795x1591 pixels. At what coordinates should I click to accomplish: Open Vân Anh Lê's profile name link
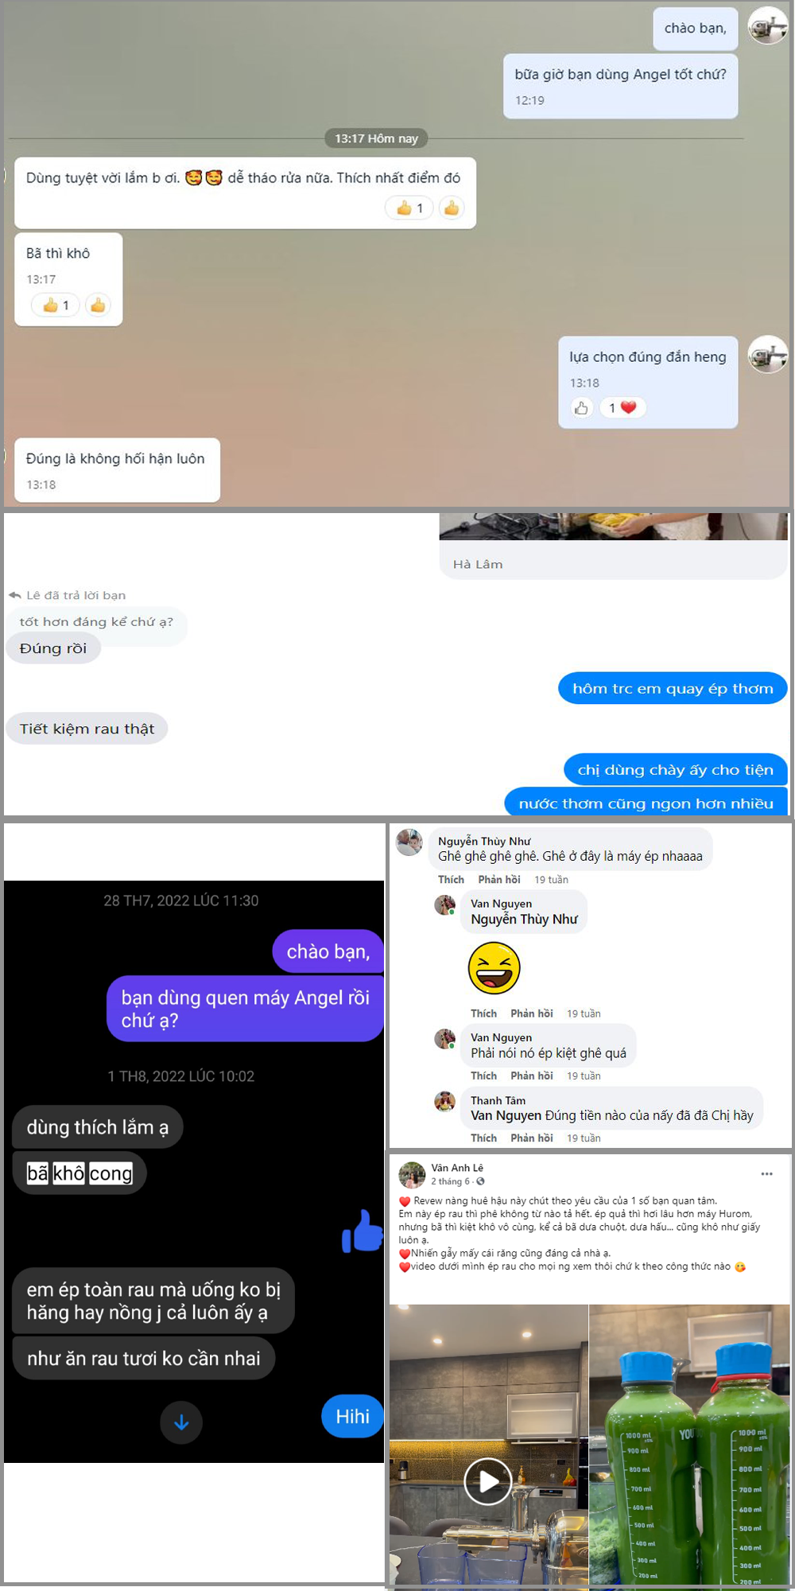pyautogui.click(x=457, y=1168)
